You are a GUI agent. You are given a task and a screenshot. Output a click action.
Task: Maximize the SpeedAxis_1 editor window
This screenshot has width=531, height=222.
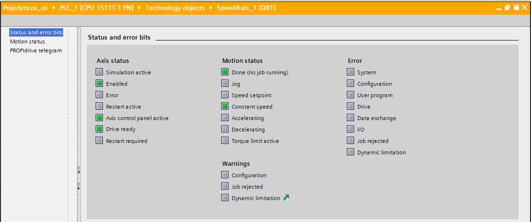[516, 7]
